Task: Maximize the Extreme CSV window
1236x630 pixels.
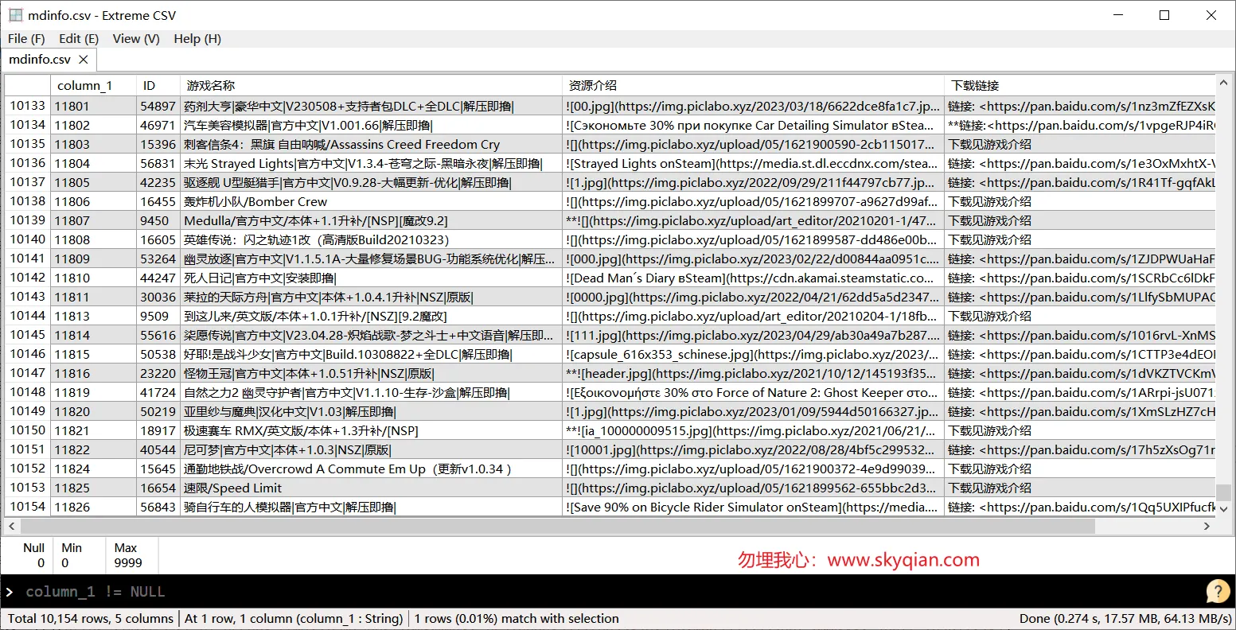Action: 1164,15
